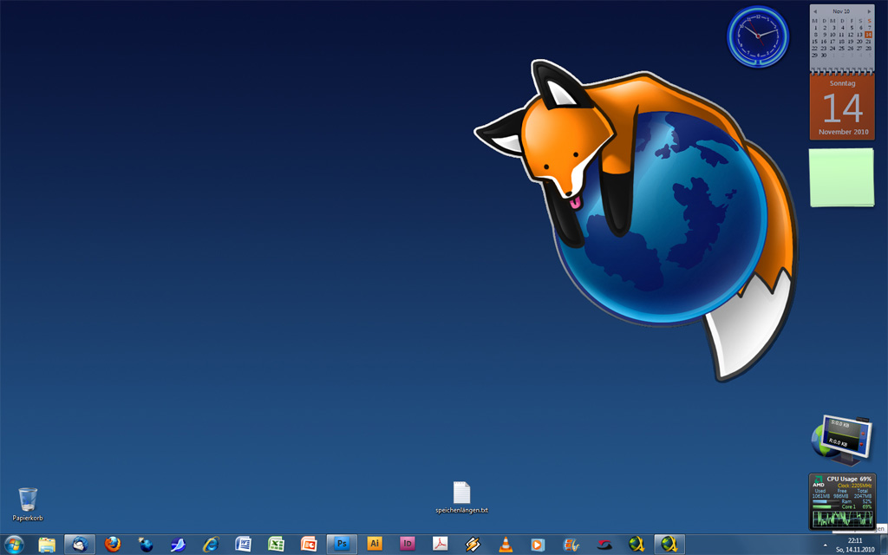Click the green sticky note gadget
Viewport: 888px width, 555px height.
(841, 177)
